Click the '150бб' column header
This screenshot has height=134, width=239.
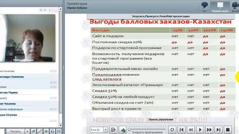coord(227,30)
